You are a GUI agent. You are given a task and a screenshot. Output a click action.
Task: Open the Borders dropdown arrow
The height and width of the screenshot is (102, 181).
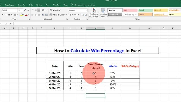point(18,15)
